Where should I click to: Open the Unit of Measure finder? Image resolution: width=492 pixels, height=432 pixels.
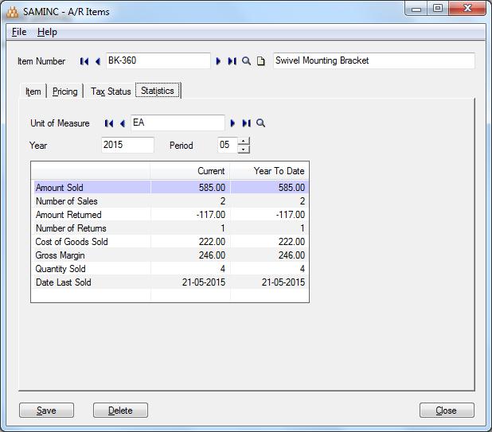coord(261,123)
